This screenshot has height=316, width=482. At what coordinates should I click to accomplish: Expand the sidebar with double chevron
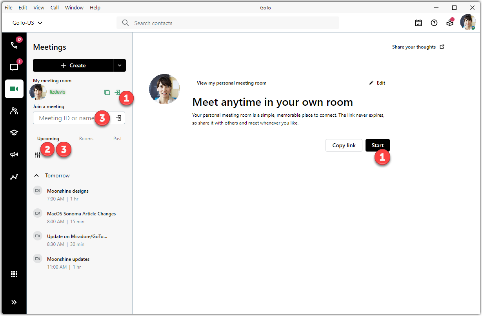(14, 302)
